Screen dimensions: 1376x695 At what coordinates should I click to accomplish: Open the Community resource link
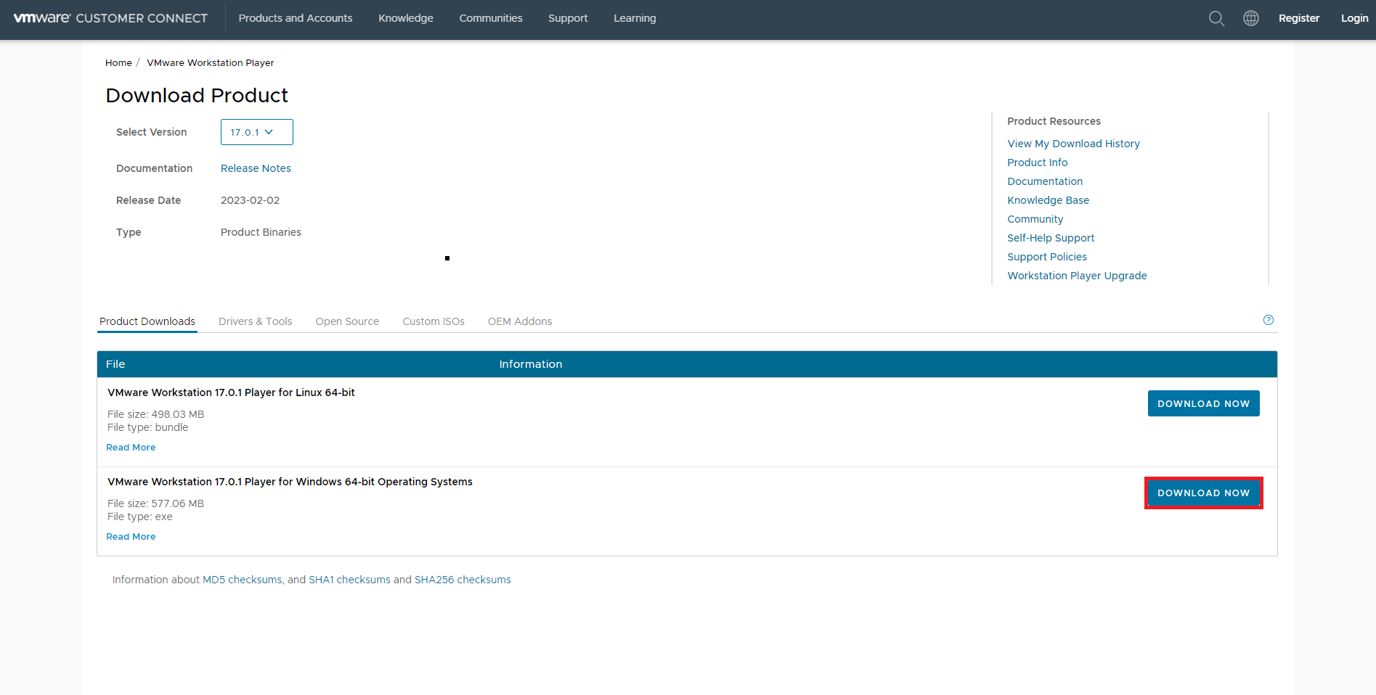coord(1035,219)
